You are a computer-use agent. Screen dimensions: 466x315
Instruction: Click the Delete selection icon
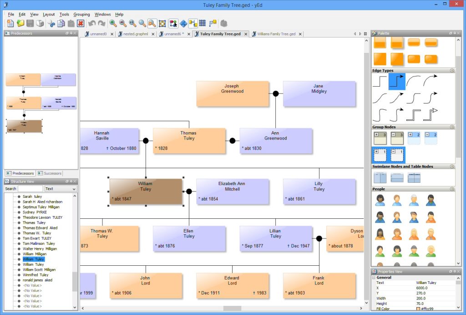pyautogui.click(x=80, y=23)
